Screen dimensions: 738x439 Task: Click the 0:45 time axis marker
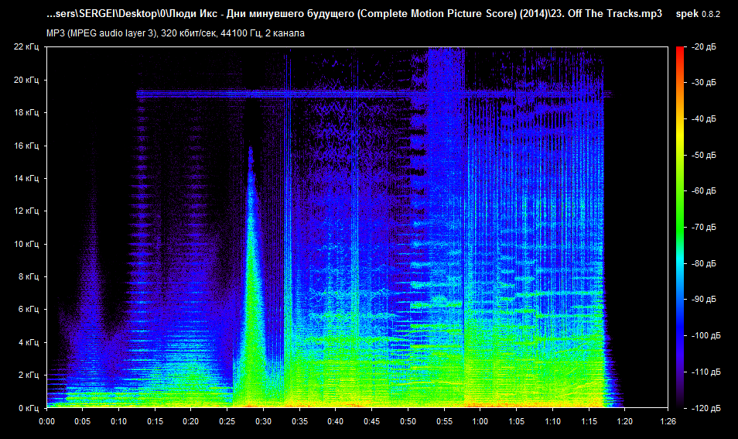pos(371,421)
